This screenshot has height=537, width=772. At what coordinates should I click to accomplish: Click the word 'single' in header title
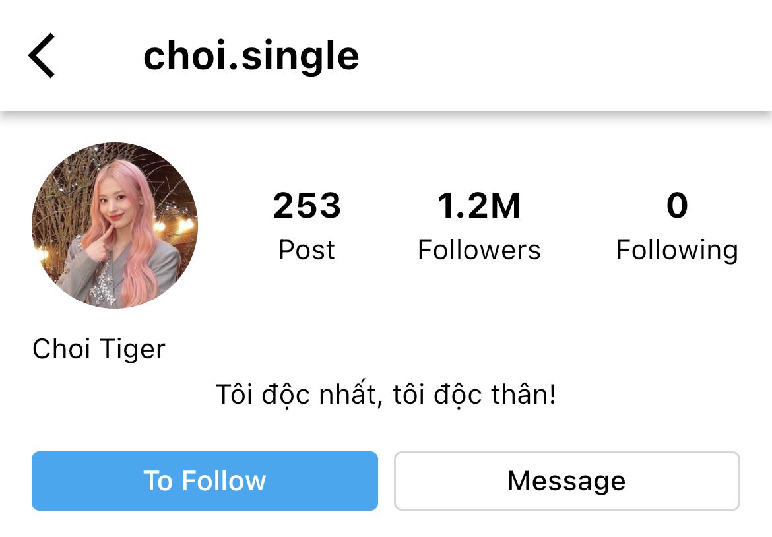(300, 55)
